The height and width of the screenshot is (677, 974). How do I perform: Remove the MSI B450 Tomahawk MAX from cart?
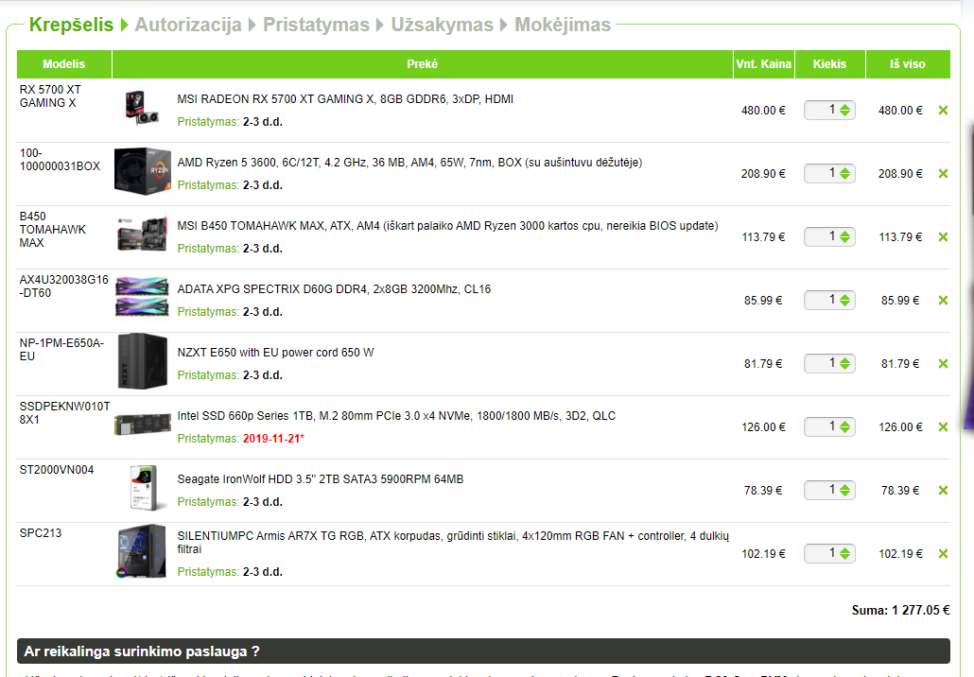943,237
